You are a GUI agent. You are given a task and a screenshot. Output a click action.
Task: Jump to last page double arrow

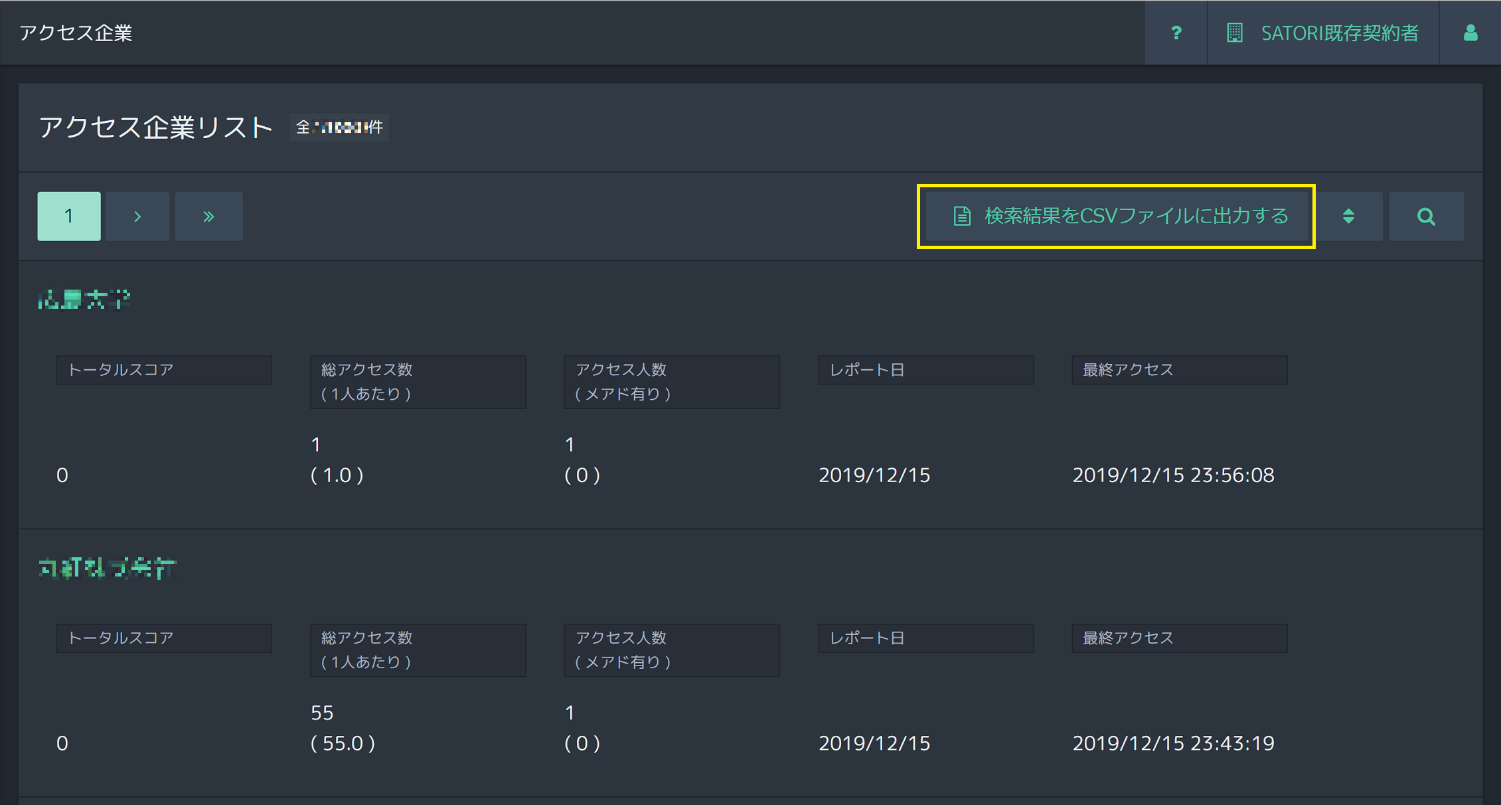208,217
